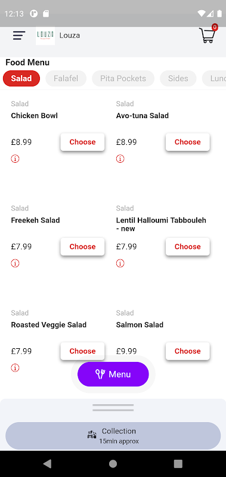Show info for Lentil Halloumi Tabbouleh

pos(120,263)
